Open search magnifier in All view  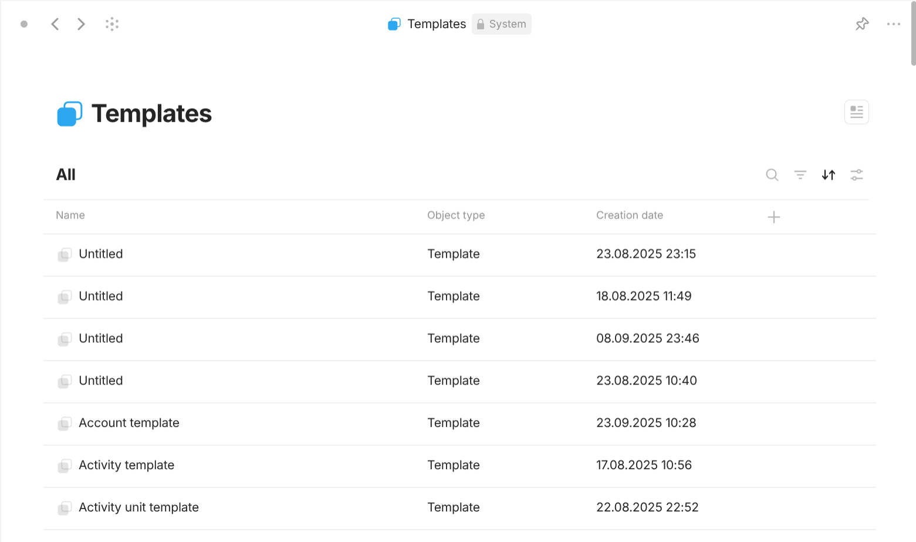[772, 175]
